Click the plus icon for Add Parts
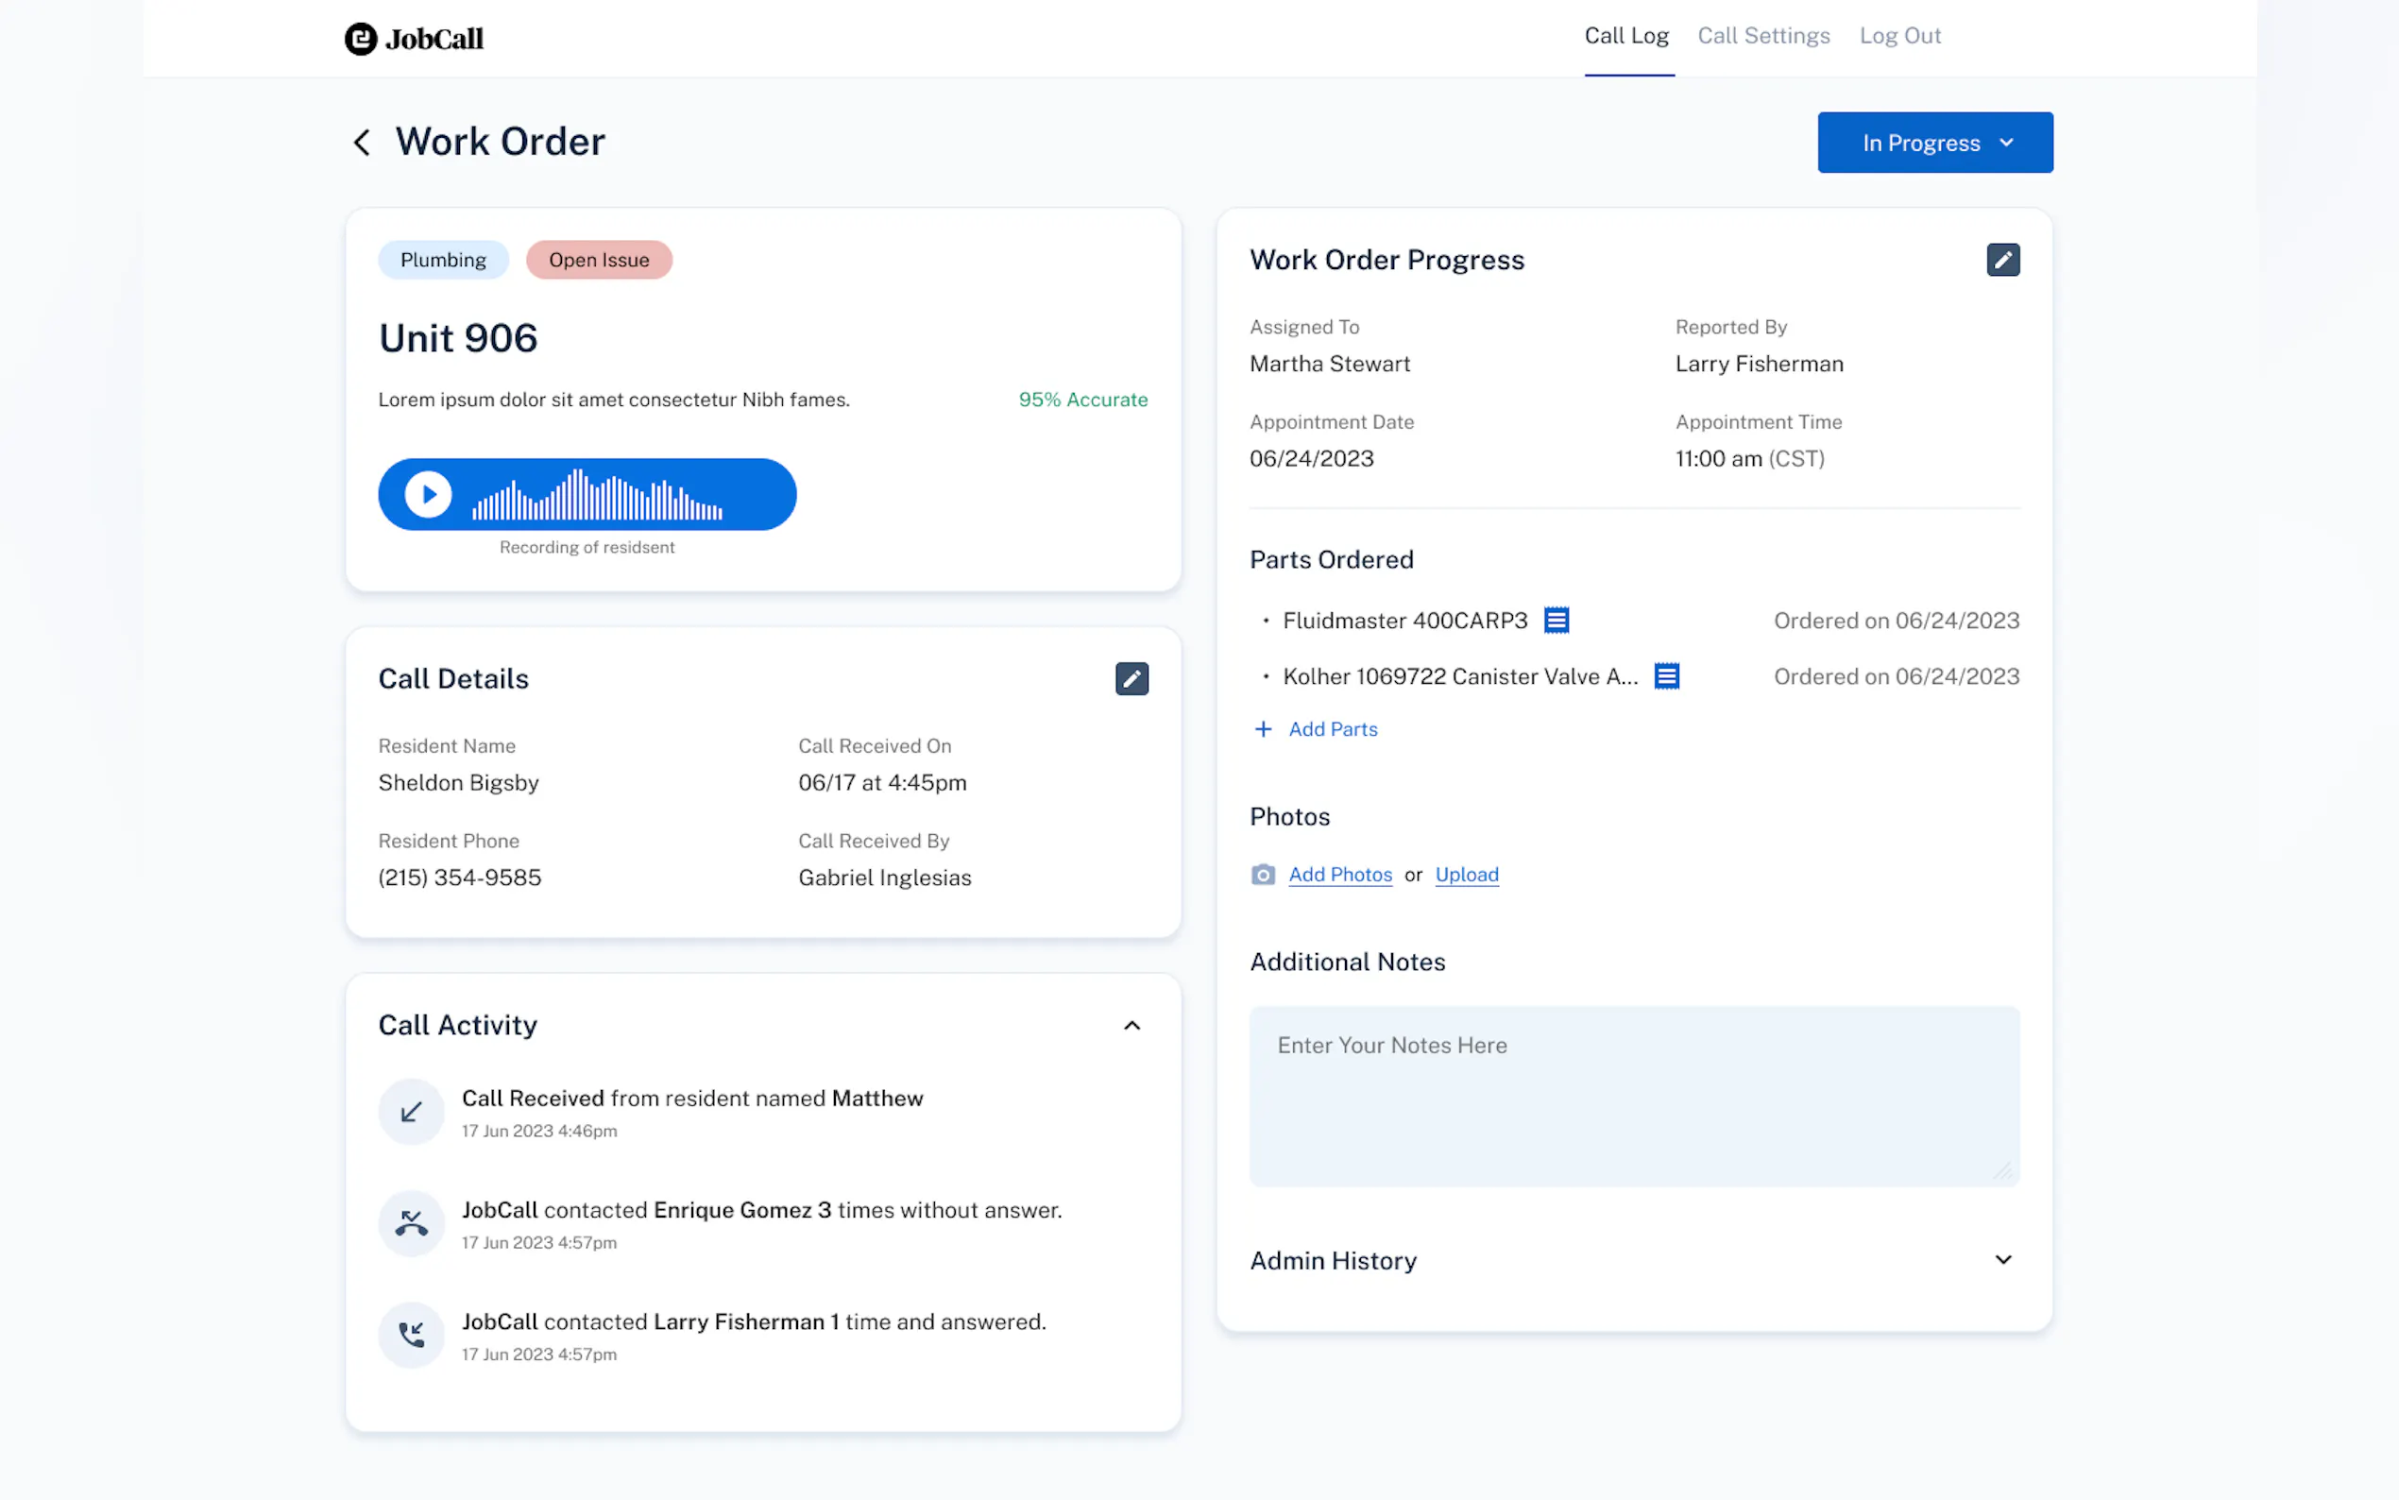Viewport: 2399px width, 1500px height. (x=1263, y=729)
